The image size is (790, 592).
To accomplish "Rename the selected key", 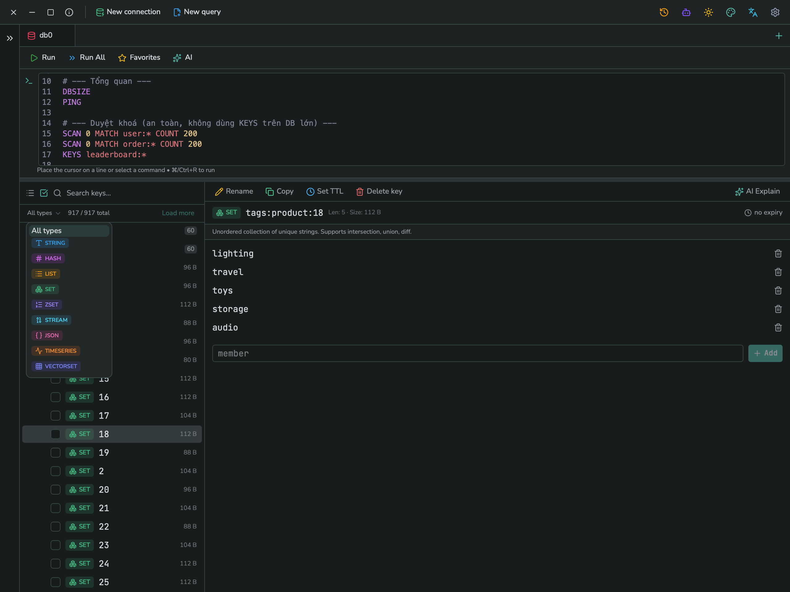I will tap(234, 191).
